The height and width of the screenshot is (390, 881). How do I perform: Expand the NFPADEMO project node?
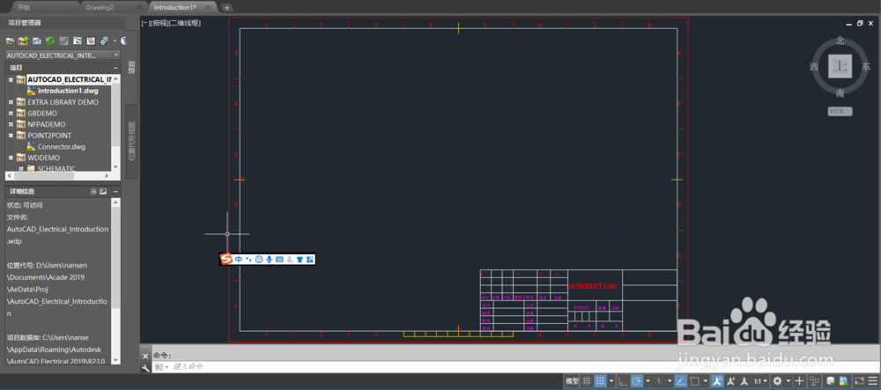pos(11,125)
